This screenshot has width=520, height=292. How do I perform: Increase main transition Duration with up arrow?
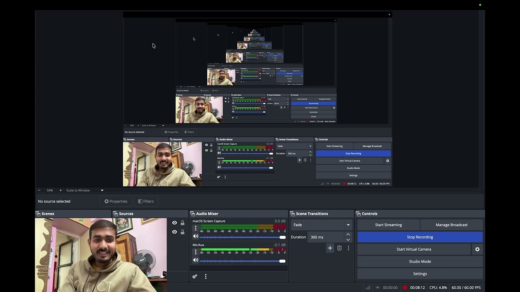[348, 234]
